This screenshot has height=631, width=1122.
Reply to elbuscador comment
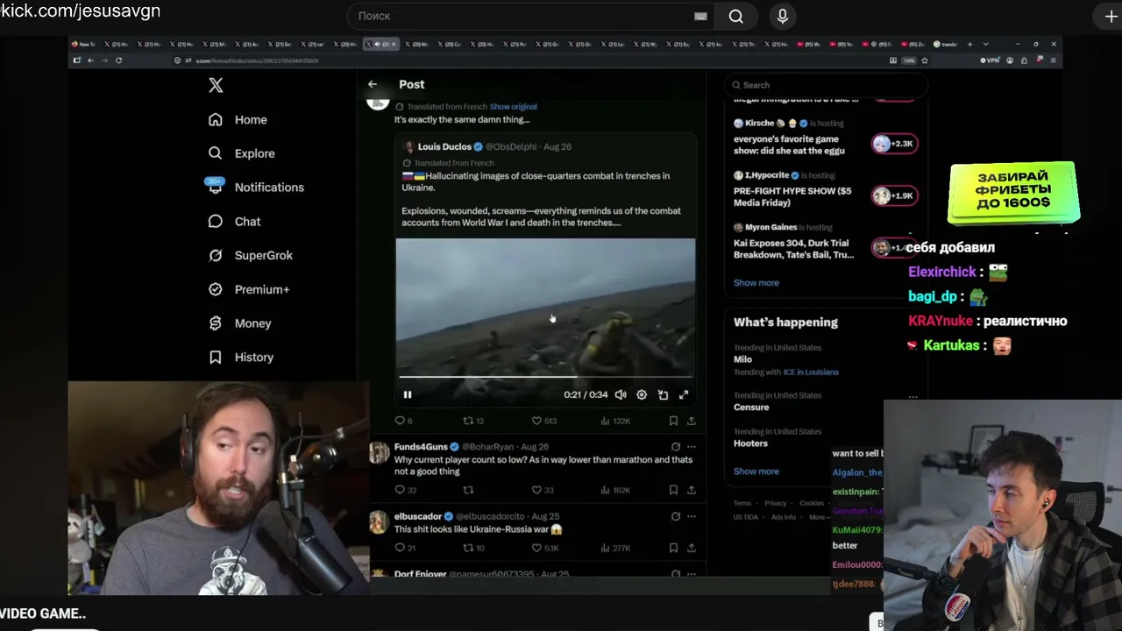click(405, 549)
